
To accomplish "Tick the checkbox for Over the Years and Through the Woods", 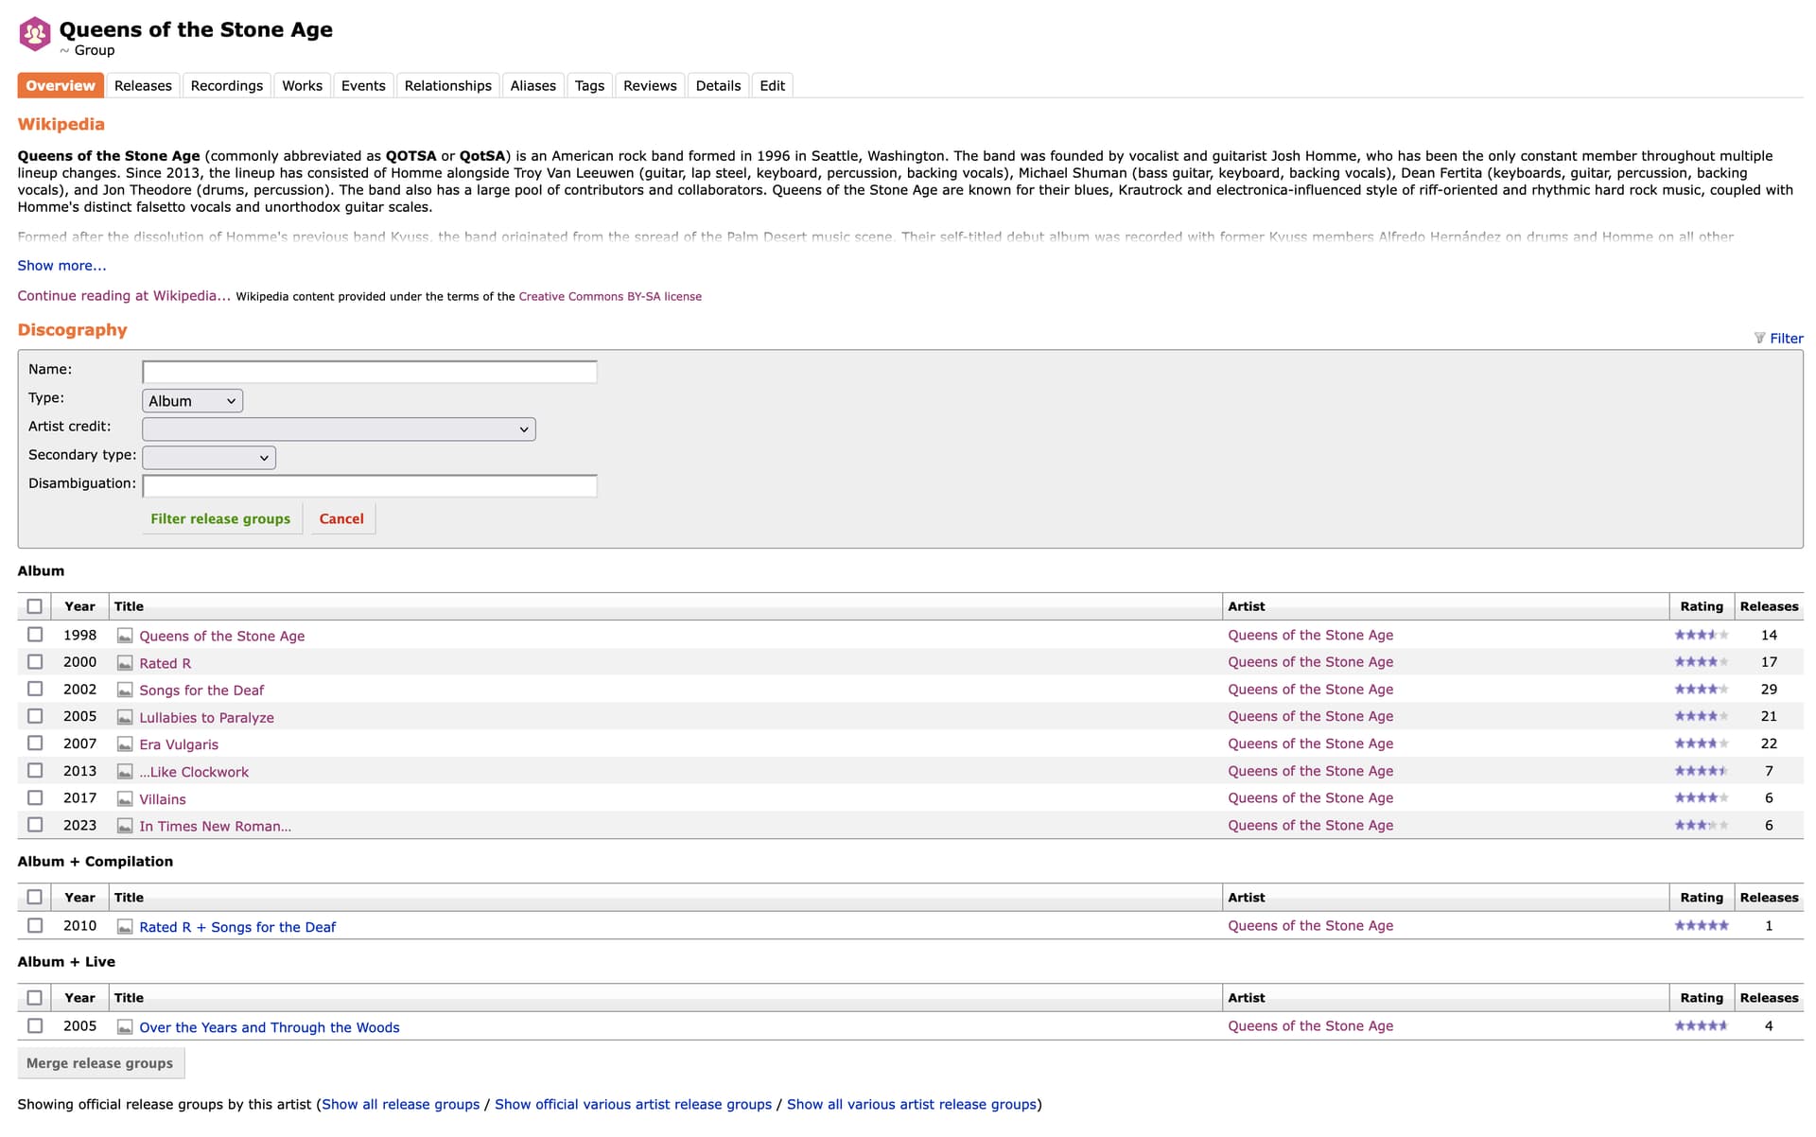I will (x=35, y=1025).
